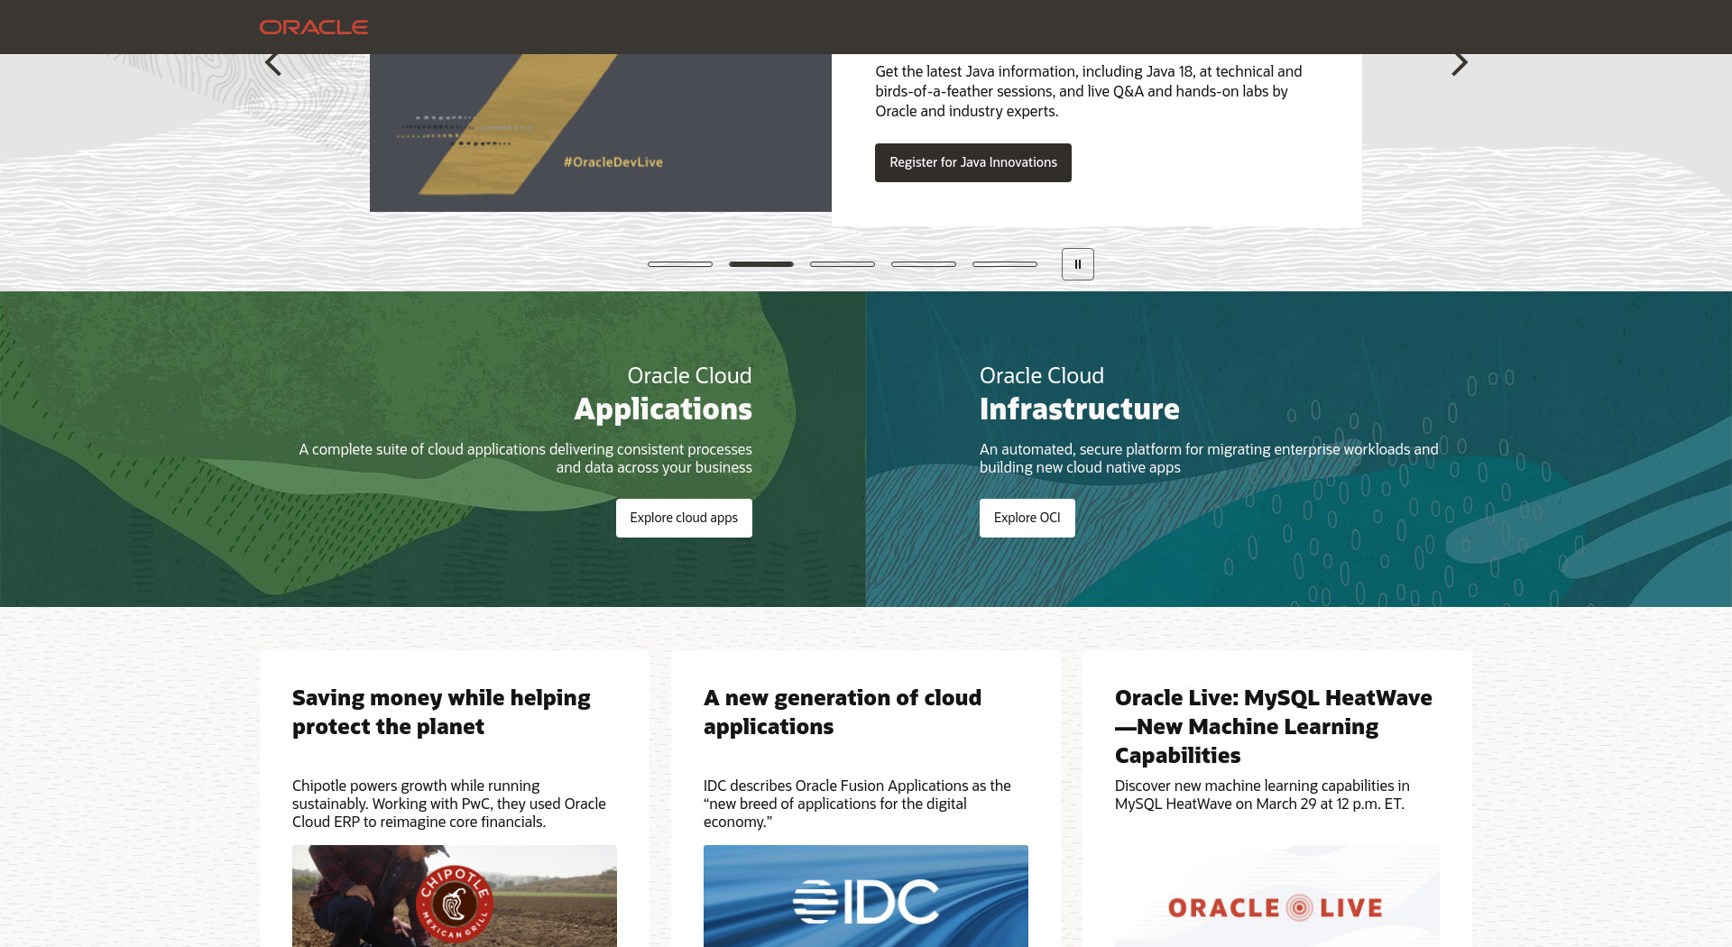Click Register for Java Innovations button
The height and width of the screenshot is (947, 1732).
[973, 162]
